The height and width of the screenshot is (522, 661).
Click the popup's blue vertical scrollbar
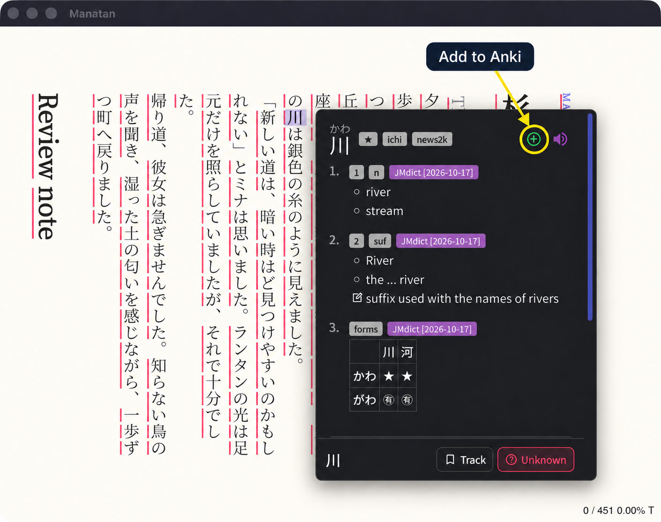590,217
